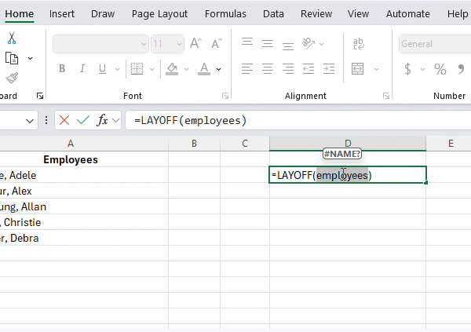
Task: Select the Employees header cell
Action: (x=71, y=159)
